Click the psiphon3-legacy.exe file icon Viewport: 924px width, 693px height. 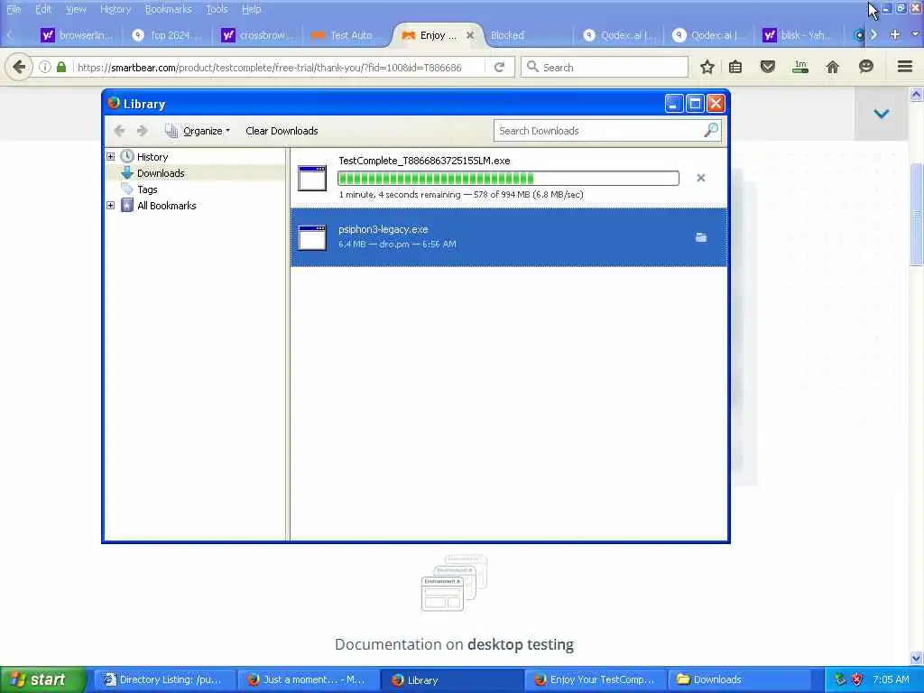pos(311,237)
